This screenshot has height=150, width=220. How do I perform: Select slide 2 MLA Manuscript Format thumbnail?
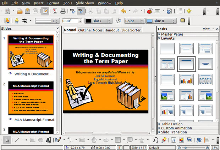pyautogui.click(x=31, y=98)
